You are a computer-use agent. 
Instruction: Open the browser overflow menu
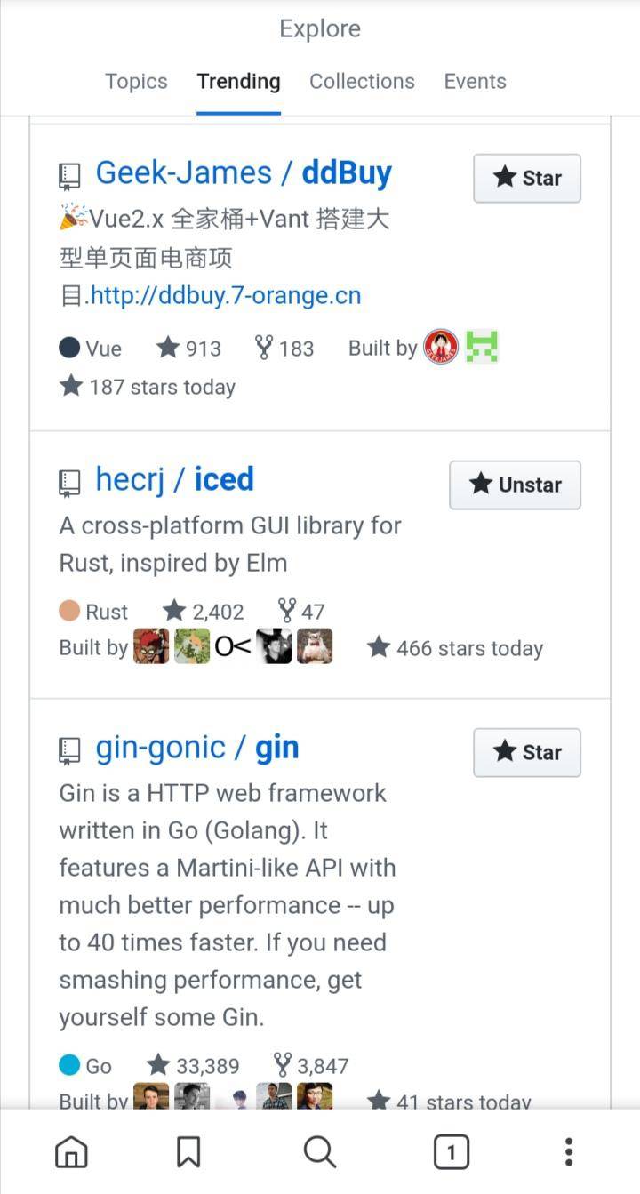[x=568, y=1150]
